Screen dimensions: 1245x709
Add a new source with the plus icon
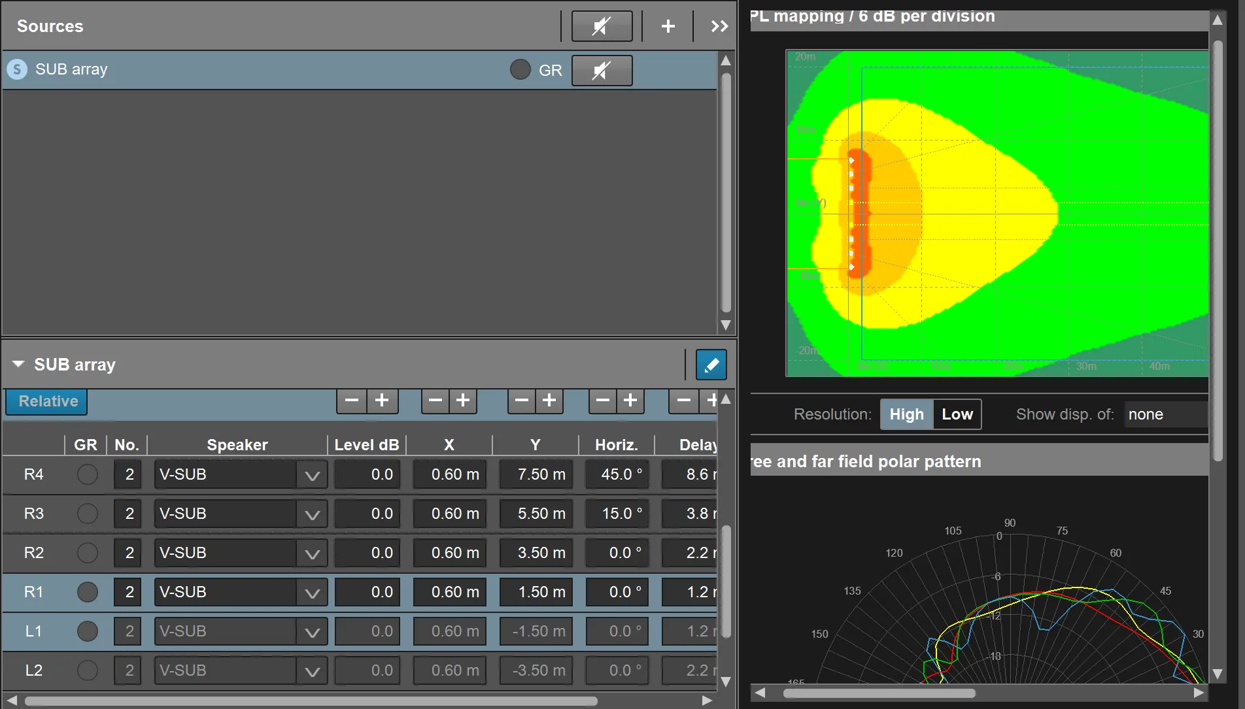668,26
